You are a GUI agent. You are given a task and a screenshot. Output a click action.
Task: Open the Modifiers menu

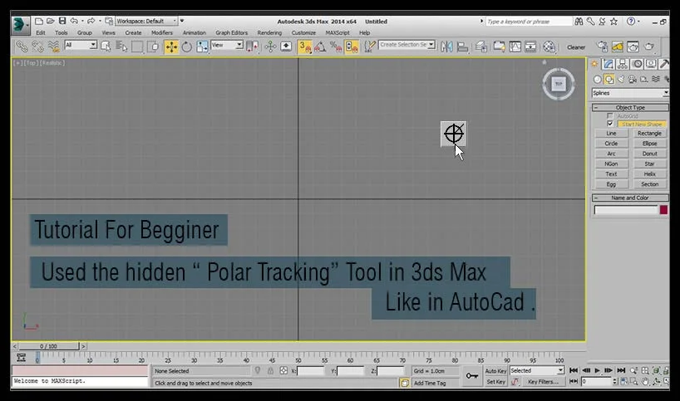pos(162,32)
